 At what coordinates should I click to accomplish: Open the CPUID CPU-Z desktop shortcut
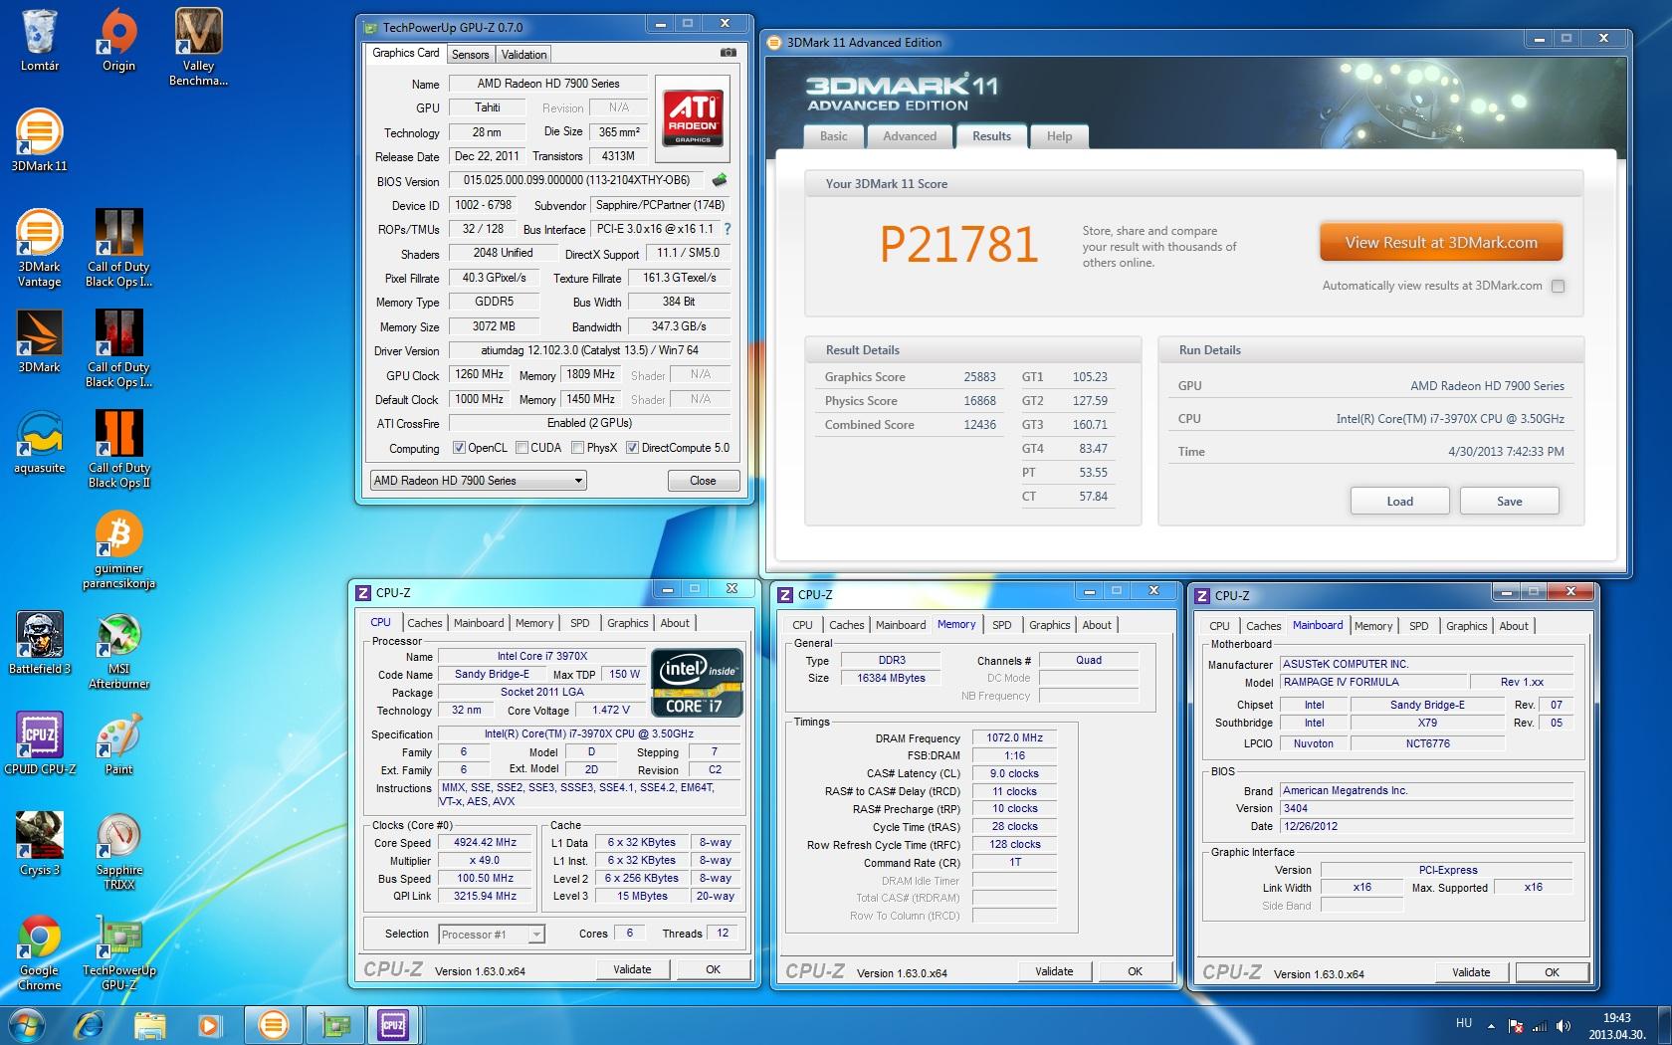(x=40, y=743)
